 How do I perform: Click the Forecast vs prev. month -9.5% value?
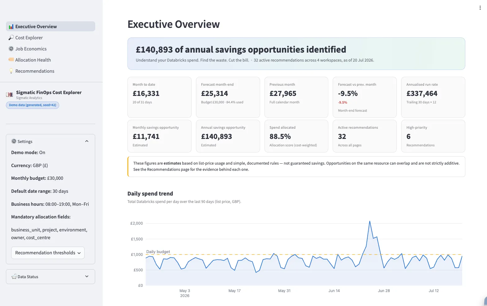coord(348,93)
